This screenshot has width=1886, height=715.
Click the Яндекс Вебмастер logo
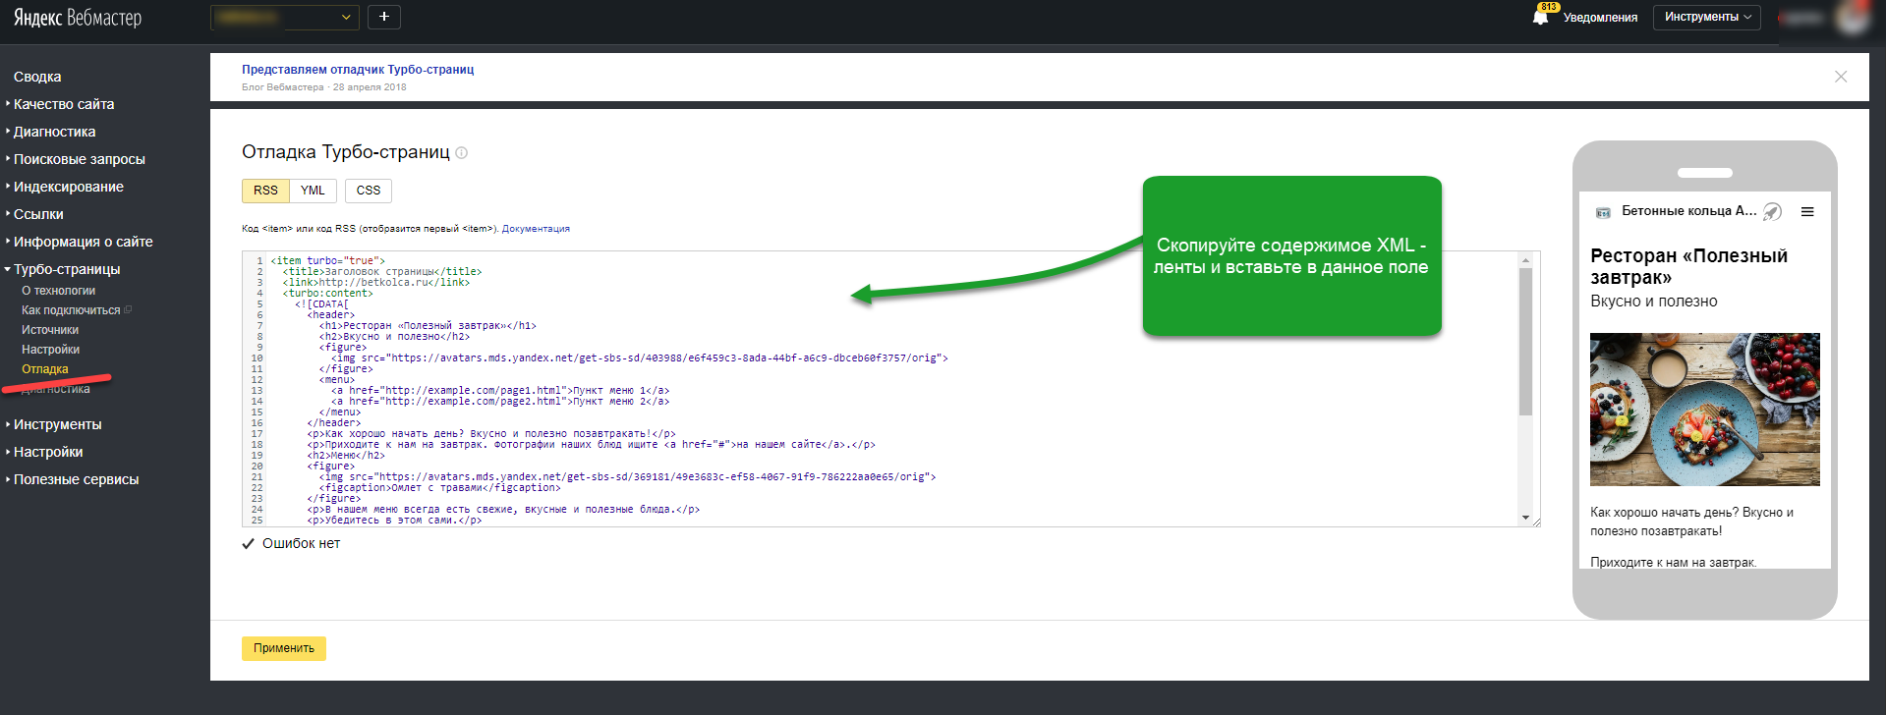(78, 18)
